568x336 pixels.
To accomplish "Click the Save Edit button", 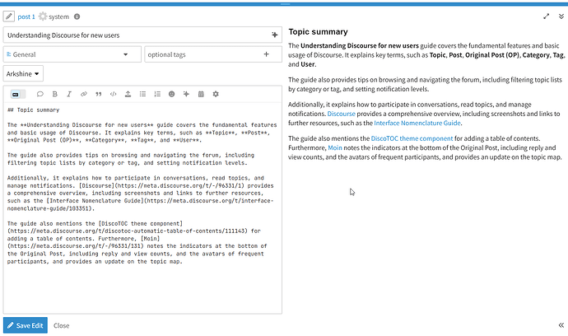I will pyautogui.click(x=26, y=325).
